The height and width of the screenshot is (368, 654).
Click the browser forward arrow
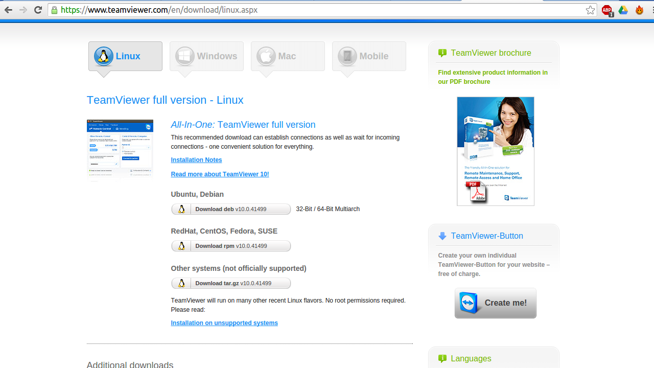point(23,10)
